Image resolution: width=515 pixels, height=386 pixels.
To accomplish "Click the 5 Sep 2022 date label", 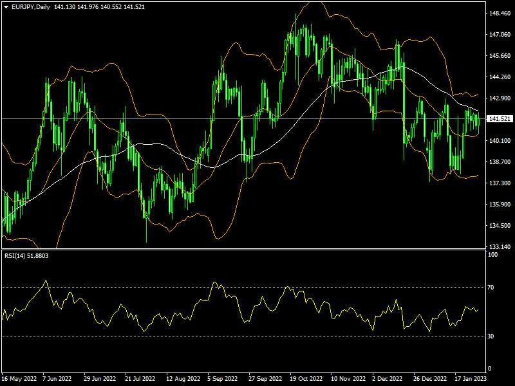I will tap(223, 378).
